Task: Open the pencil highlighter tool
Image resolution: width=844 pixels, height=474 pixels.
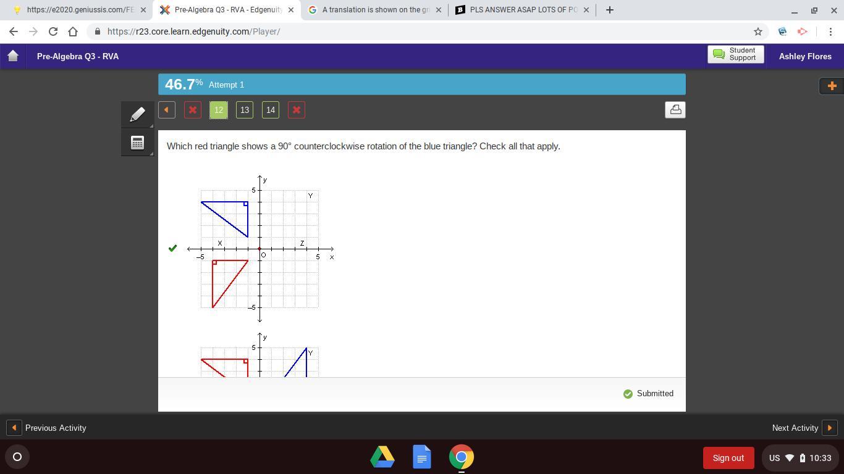Action: point(137,114)
